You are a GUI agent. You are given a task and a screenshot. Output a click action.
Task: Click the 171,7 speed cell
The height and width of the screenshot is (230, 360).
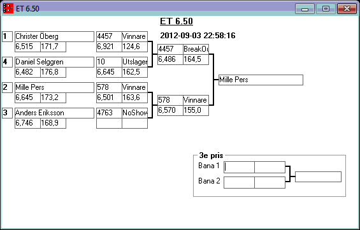pos(54,47)
